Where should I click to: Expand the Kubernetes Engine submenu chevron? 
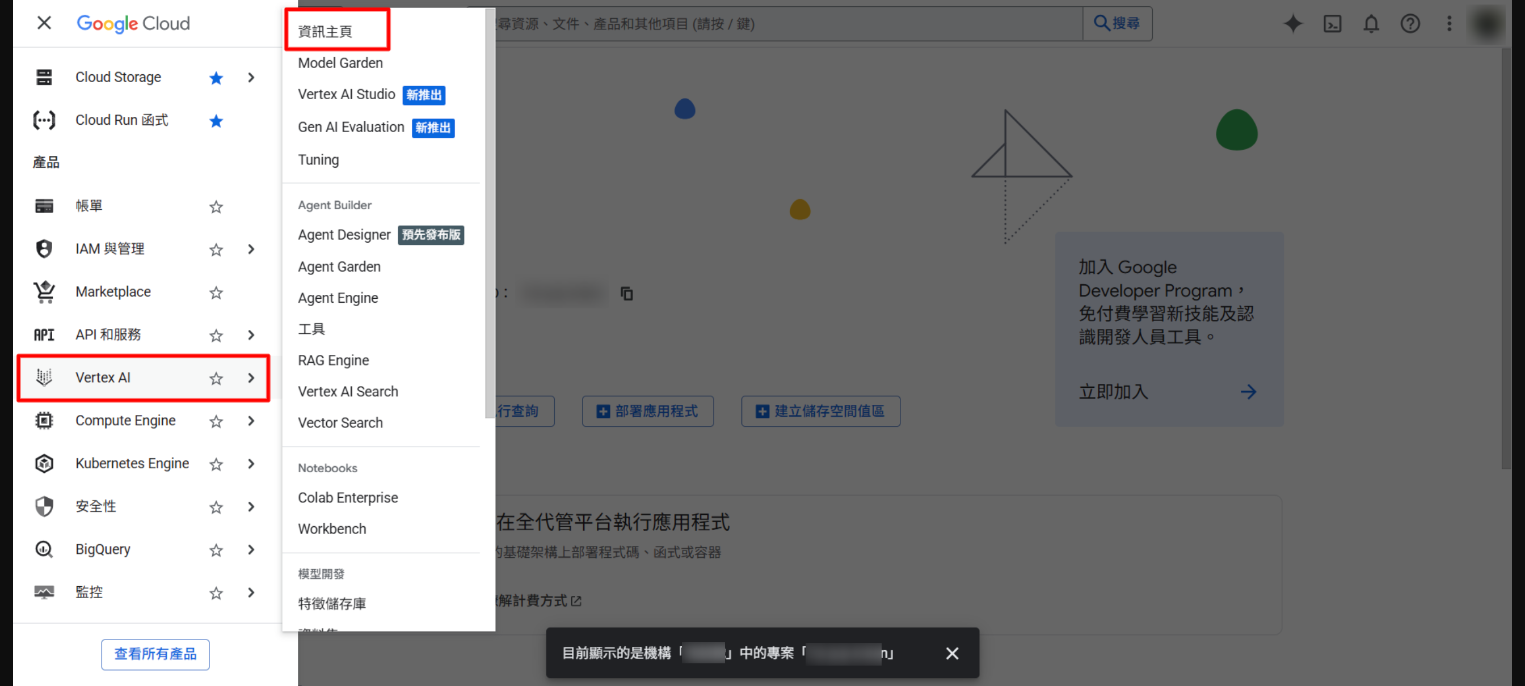(251, 464)
